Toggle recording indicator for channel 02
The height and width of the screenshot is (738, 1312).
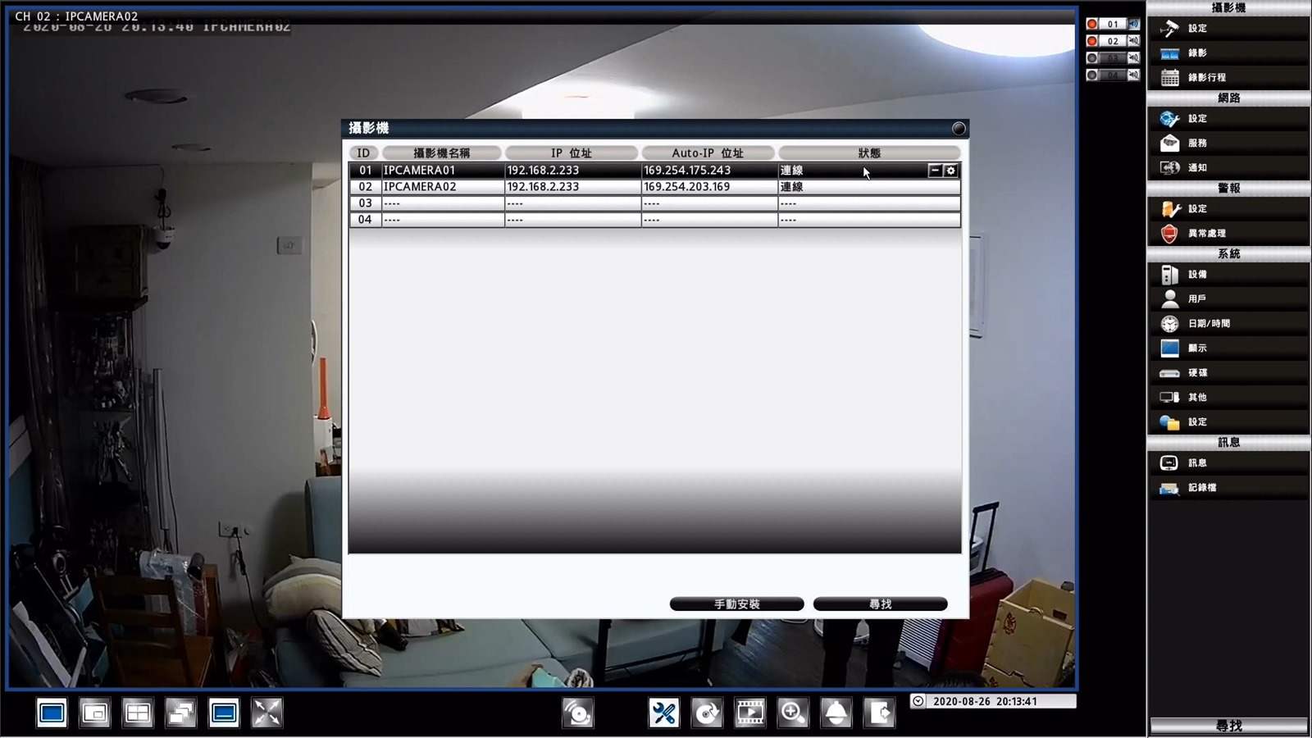[1092, 41]
